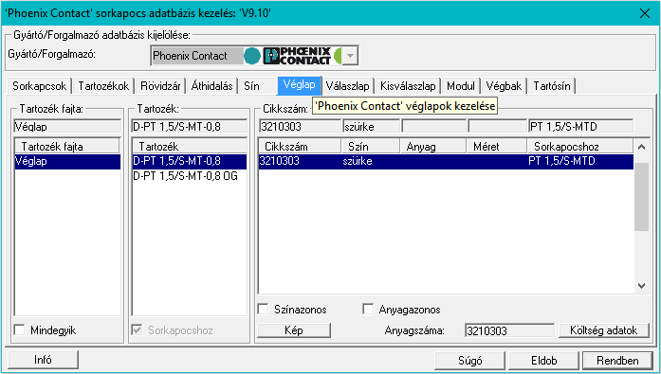Click szürke cell in the selected row
Screen dimensions: 661x374
[358, 161]
